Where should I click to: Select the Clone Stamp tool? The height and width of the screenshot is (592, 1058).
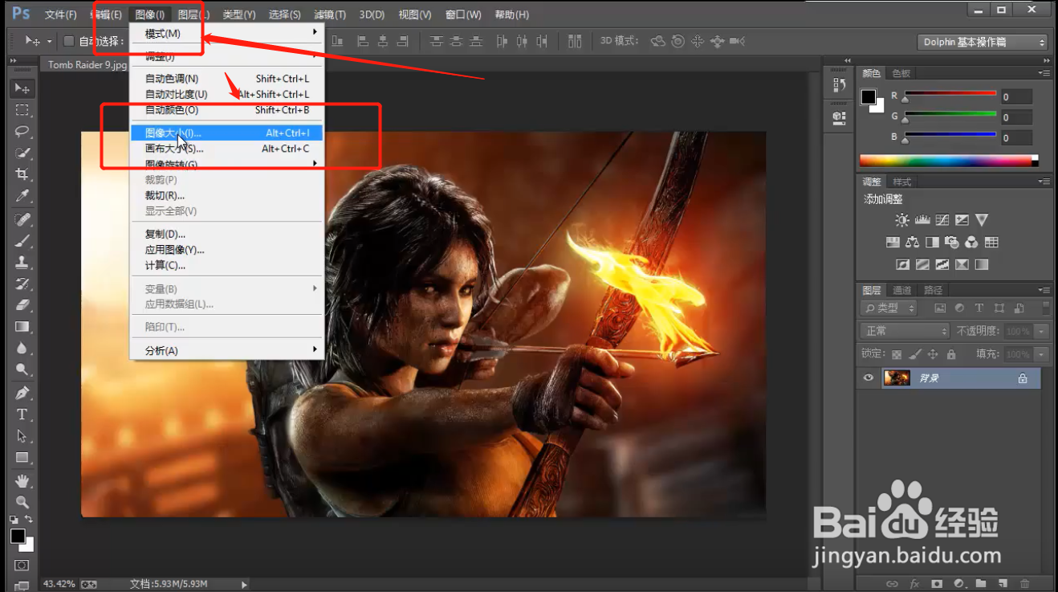(22, 263)
